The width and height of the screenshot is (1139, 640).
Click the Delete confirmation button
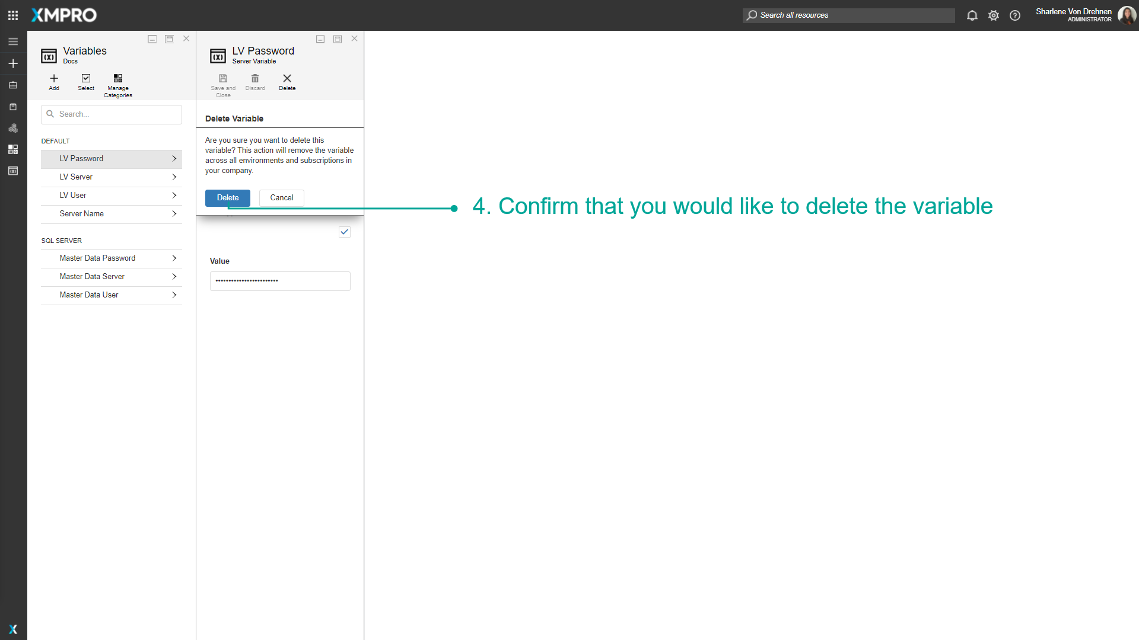[x=227, y=197]
